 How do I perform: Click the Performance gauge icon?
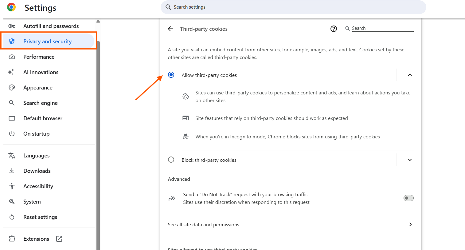pos(12,57)
